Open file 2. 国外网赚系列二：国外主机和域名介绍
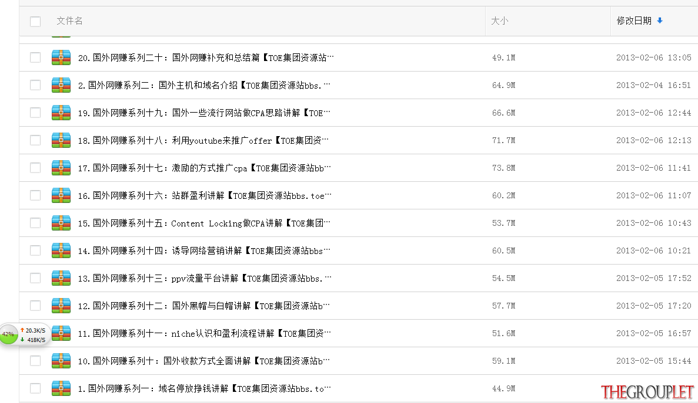 tap(204, 85)
